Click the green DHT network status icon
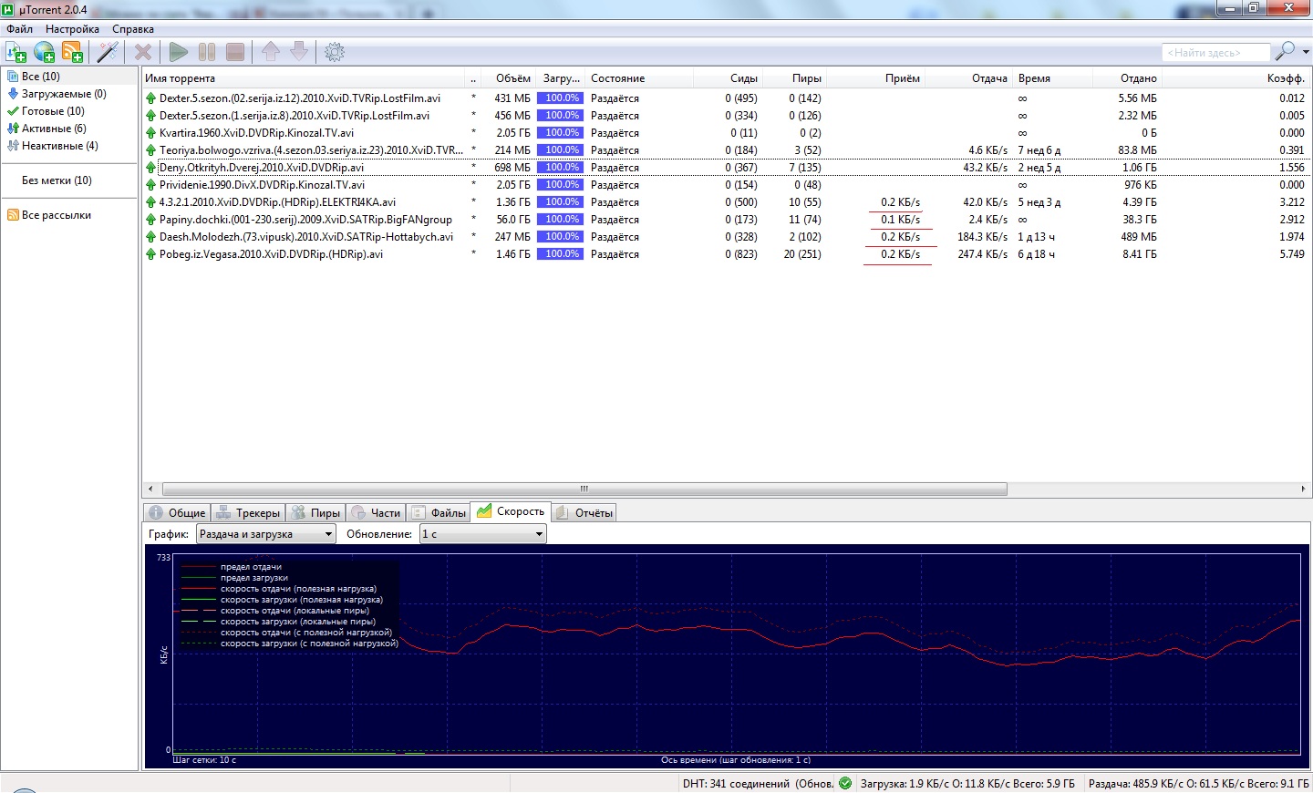This screenshot has height=793, width=1313. (x=845, y=783)
